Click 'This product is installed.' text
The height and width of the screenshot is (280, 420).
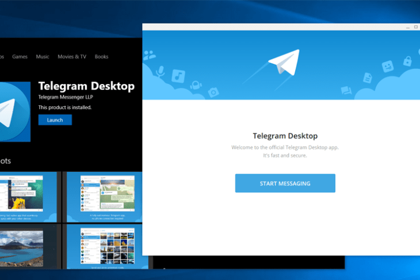coord(65,108)
